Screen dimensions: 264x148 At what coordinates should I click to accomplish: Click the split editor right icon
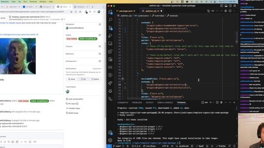click(230, 11)
